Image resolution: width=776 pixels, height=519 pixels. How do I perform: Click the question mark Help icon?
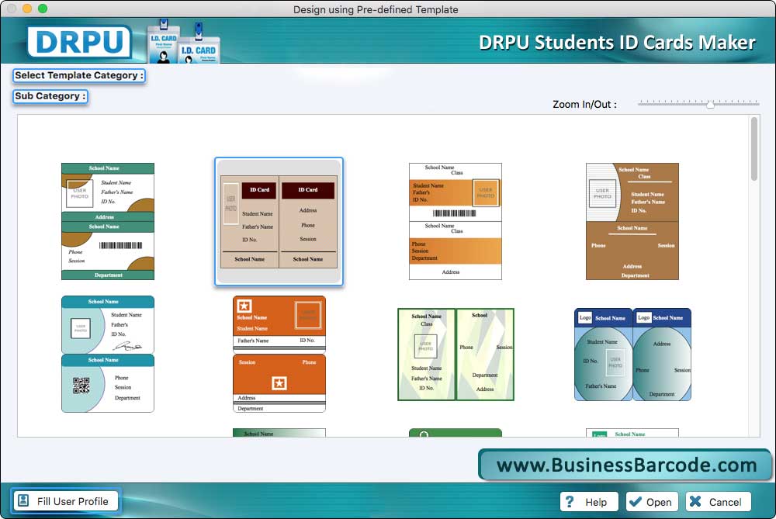[570, 502]
